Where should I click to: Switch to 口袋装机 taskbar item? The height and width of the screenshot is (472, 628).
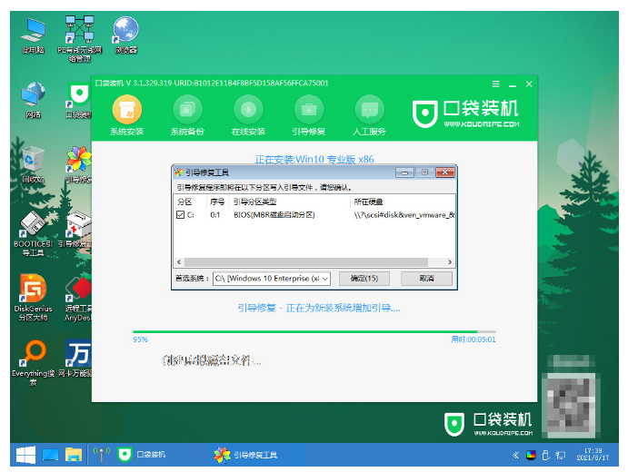pyautogui.click(x=142, y=455)
